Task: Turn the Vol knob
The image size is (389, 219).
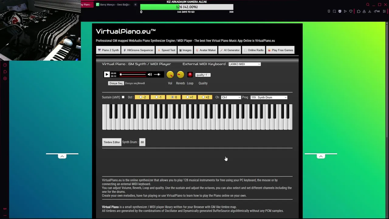Action: tap(170, 75)
